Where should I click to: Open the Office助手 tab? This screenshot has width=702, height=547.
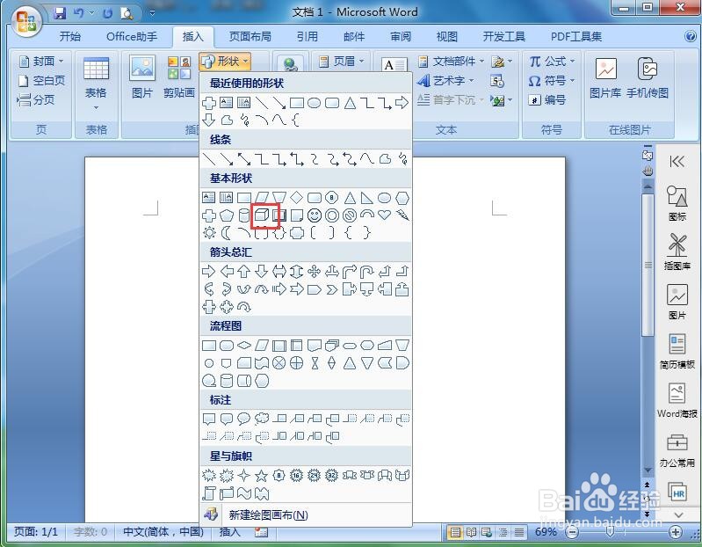(132, 37)
